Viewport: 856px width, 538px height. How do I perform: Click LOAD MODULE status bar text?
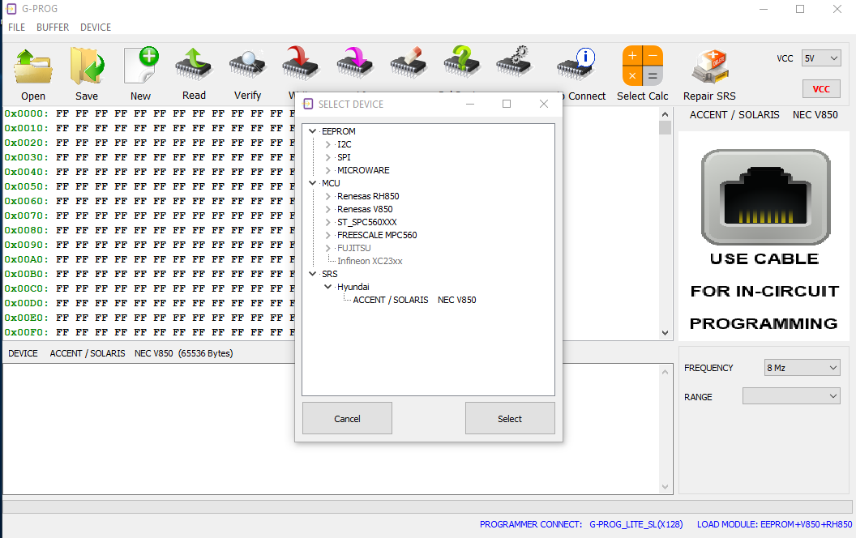coord(774,524)
